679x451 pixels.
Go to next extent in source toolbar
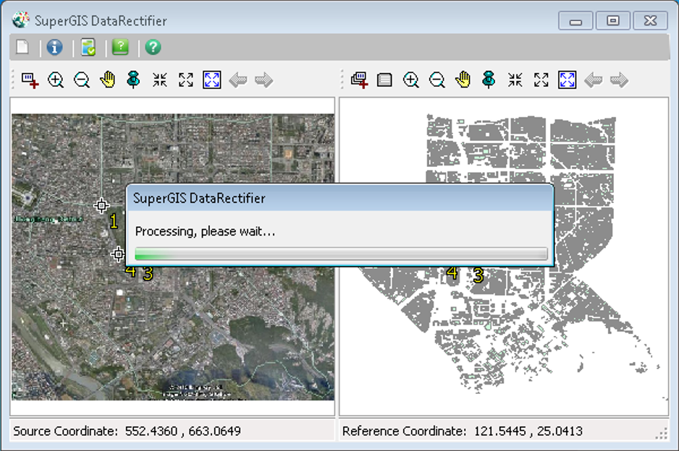(263, 80)
